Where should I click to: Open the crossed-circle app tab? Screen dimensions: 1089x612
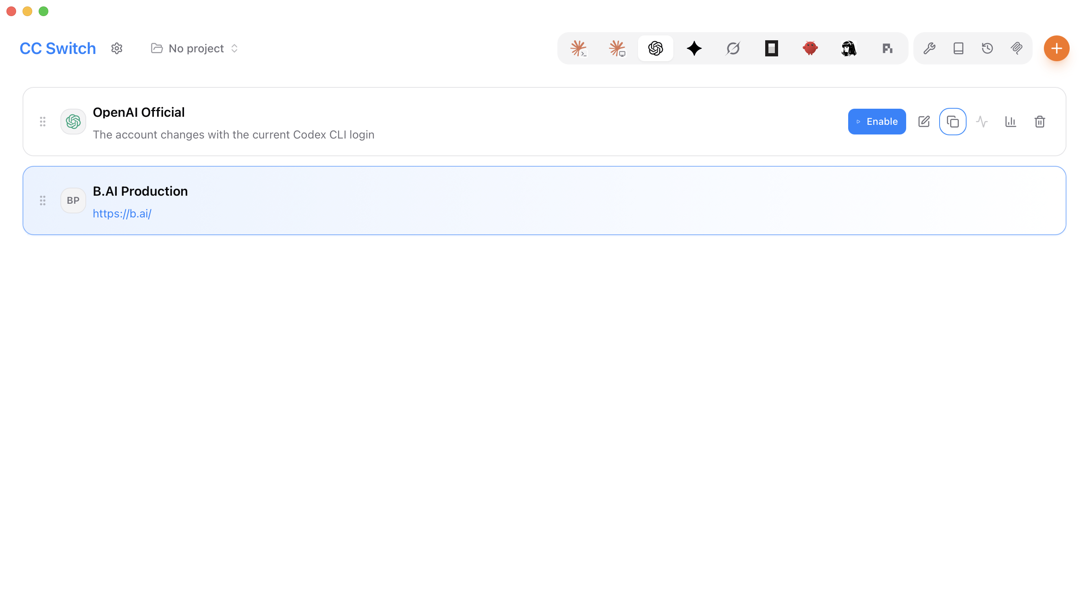(733, 48)
